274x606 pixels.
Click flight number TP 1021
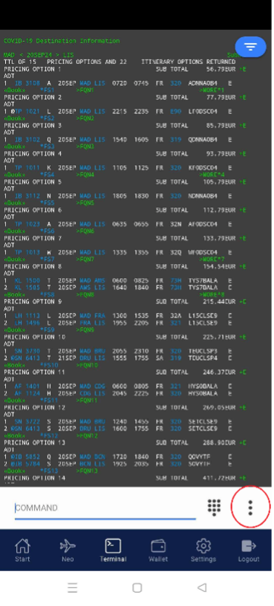(x=27, y=112)
